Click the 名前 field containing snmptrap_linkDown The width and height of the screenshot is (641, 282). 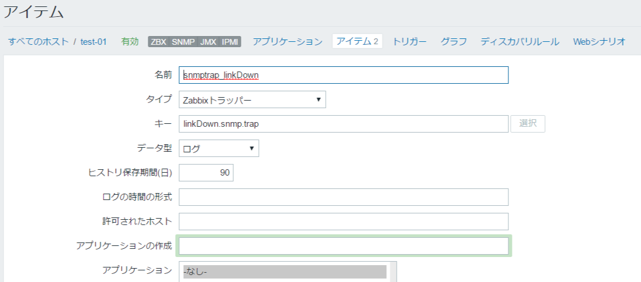point(343,75)
